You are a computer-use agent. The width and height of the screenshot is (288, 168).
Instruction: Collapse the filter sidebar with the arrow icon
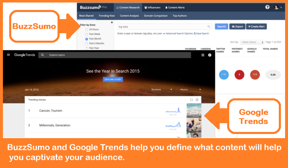point(112,22)
